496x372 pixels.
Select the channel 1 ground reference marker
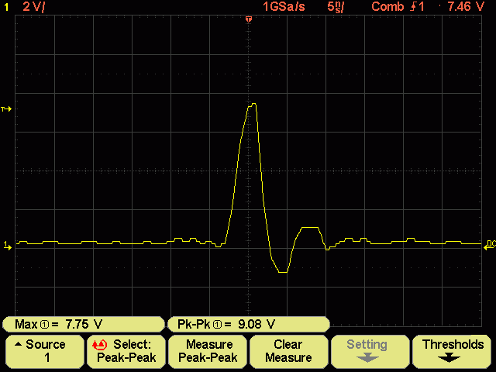click(7, 245)
